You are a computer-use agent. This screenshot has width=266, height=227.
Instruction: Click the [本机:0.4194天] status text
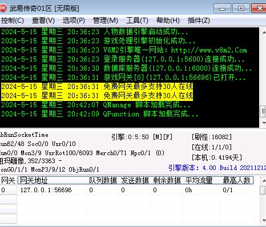coord(217,157)
